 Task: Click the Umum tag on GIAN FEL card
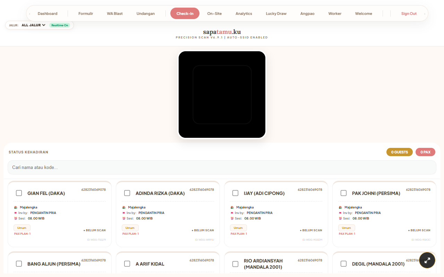tap(22, 228)
